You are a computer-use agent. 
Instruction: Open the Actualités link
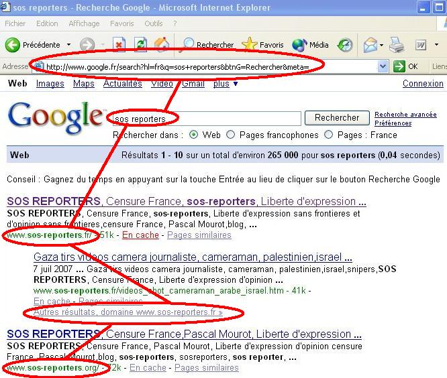(x=123, y=83)
